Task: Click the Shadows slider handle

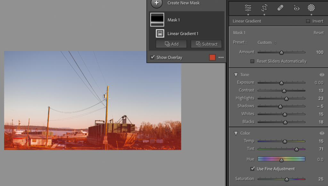Action: coord(280,107)
